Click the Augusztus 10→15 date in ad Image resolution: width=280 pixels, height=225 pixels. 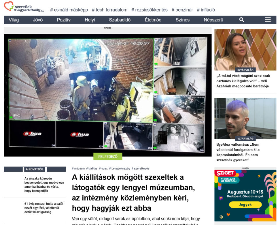(x=245, y=192)
